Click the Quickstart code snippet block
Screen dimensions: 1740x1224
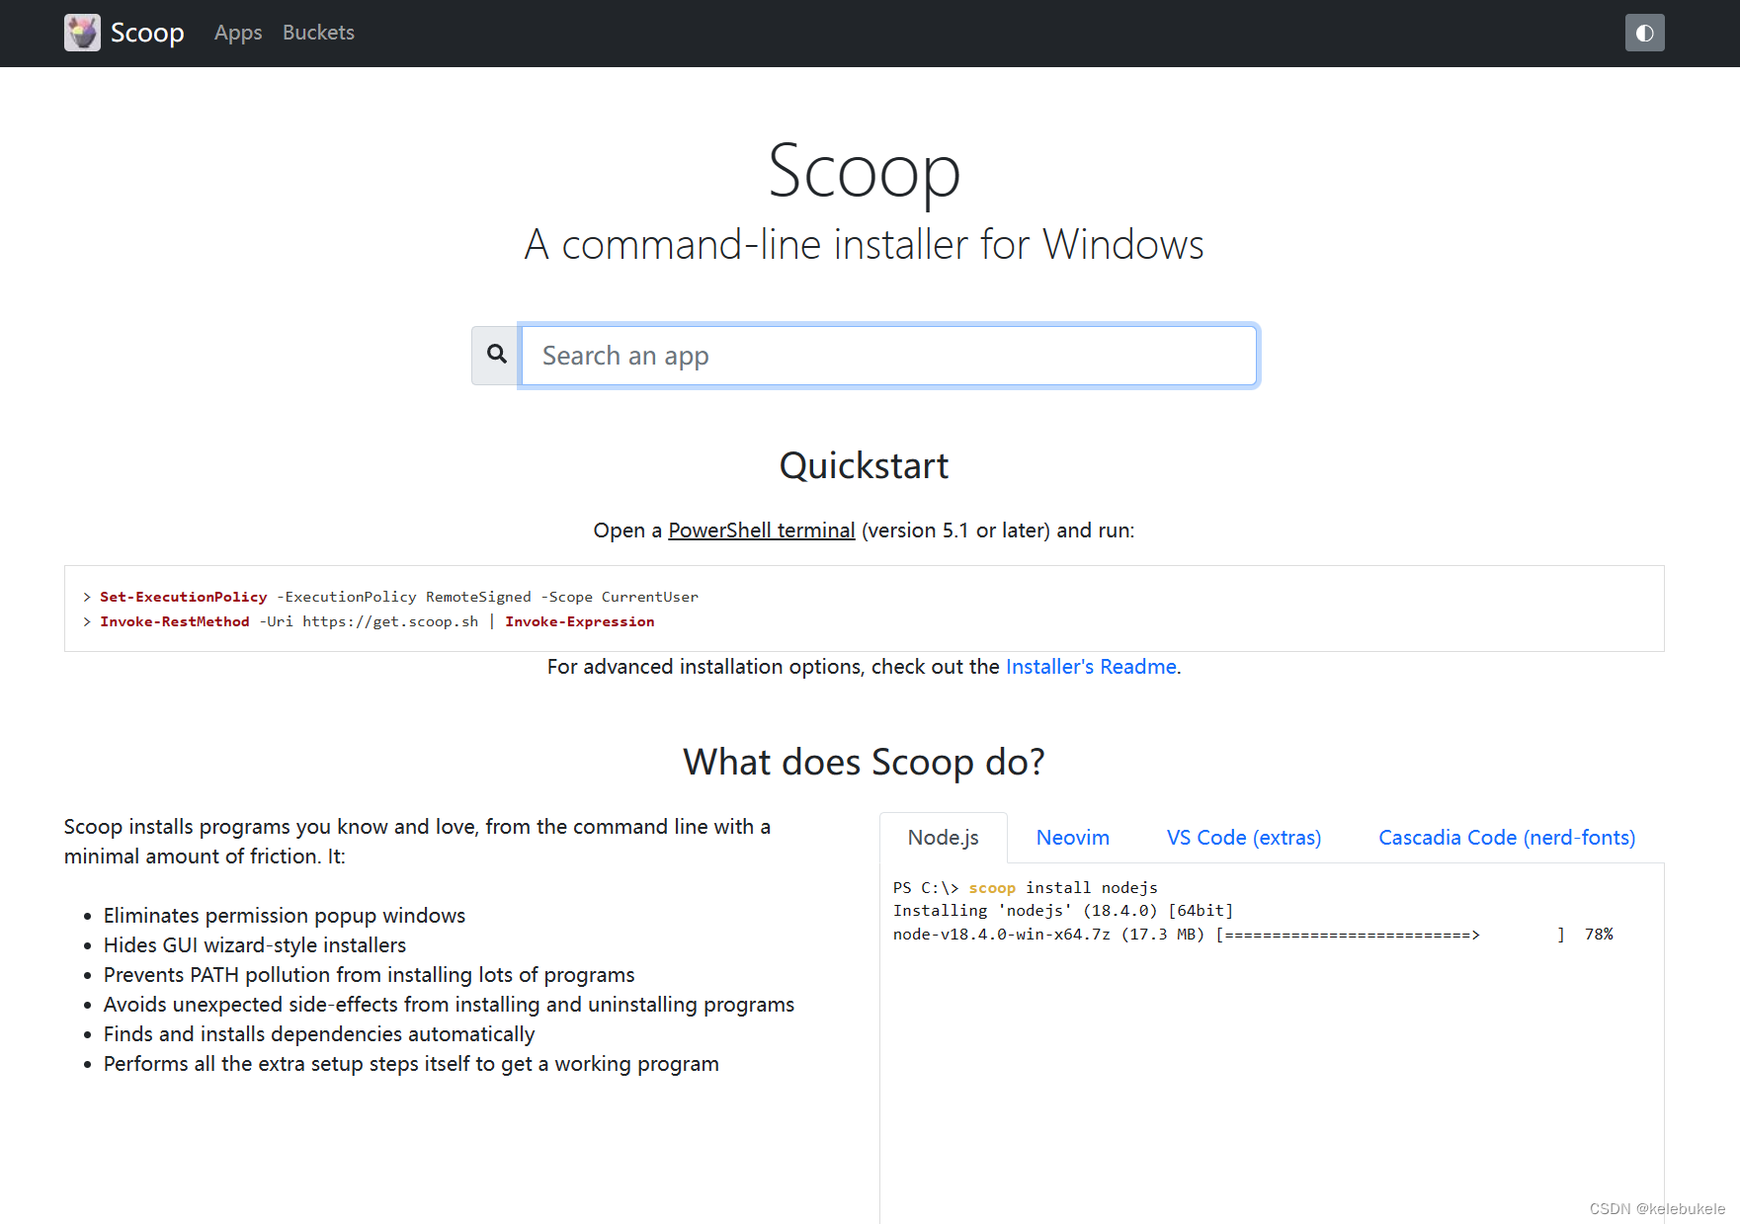(x=863, y=609)
